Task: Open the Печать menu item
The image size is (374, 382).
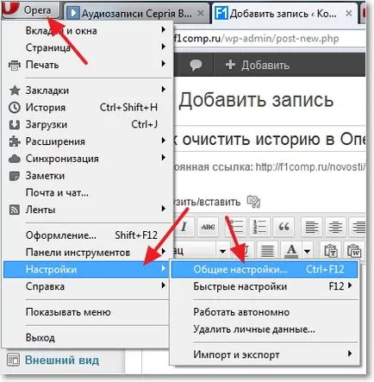Action: click(x=87, y=65)
